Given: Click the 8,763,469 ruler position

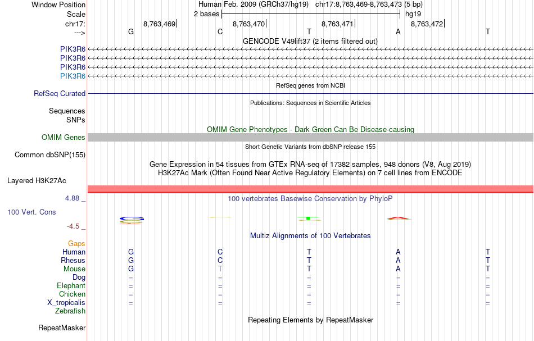Looking at the screenshot, I should click(160, 24).
